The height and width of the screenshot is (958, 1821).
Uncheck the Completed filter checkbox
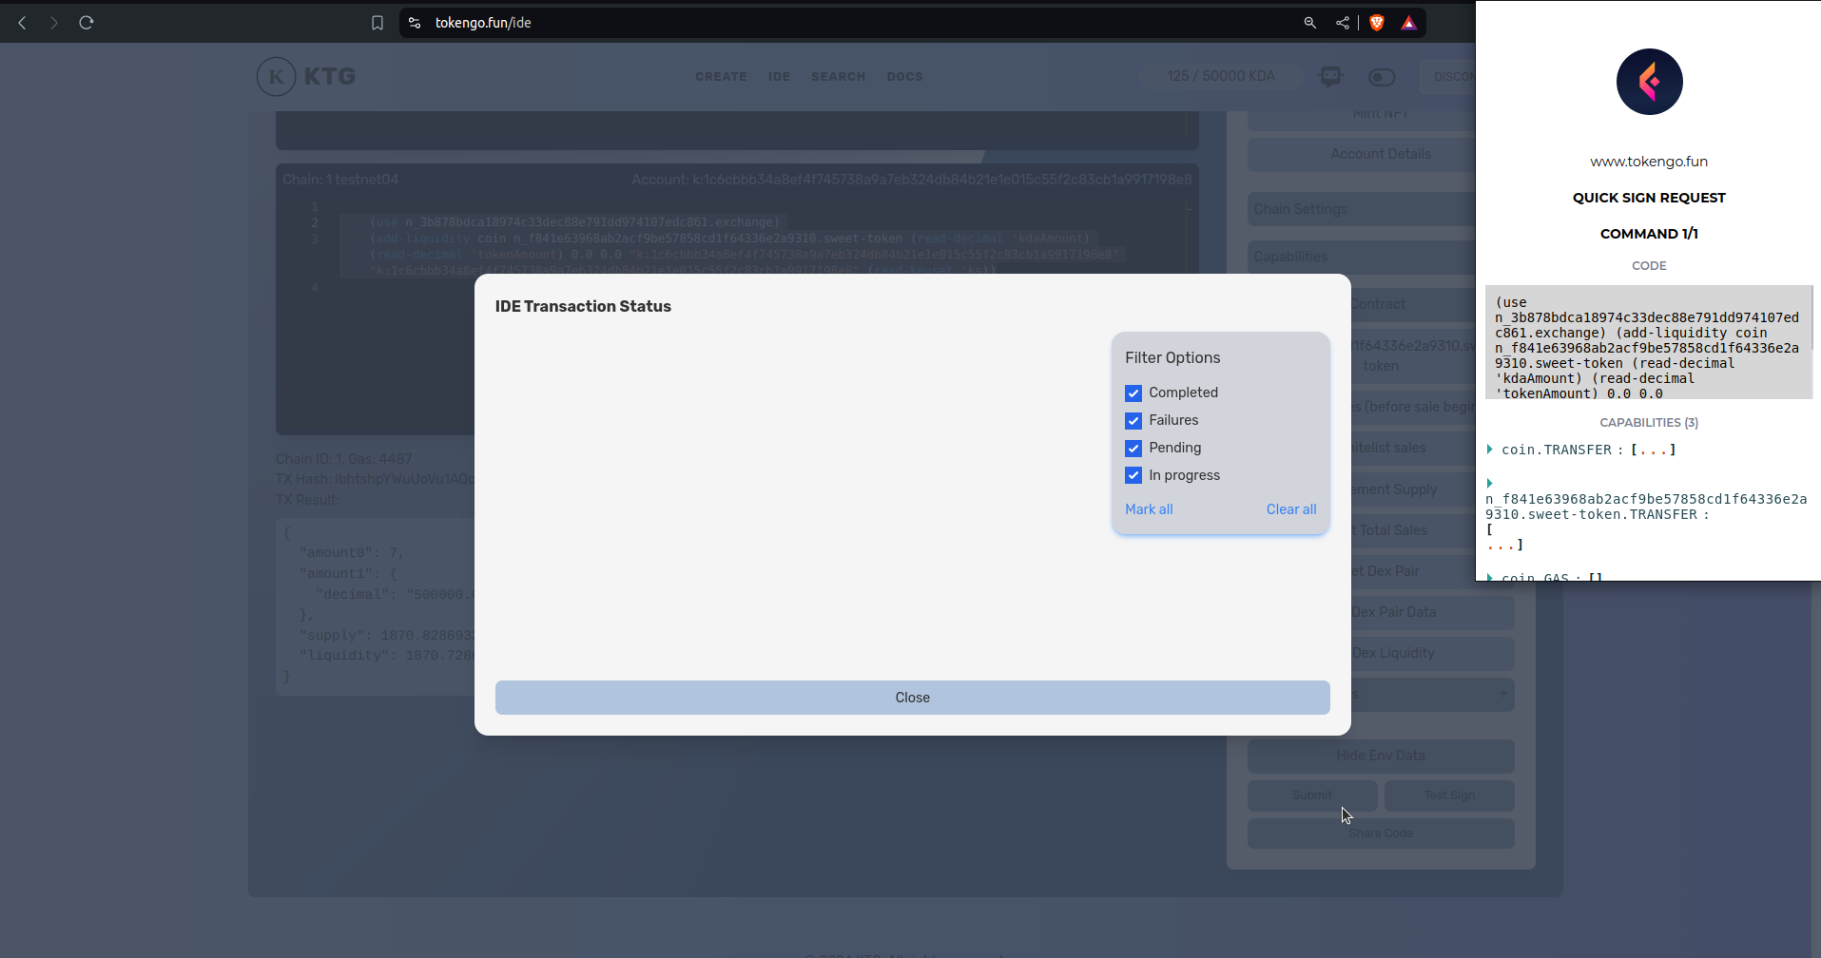[1133, 393]
